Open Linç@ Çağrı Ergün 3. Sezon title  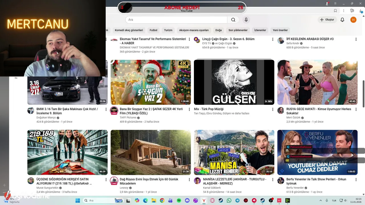228,39
